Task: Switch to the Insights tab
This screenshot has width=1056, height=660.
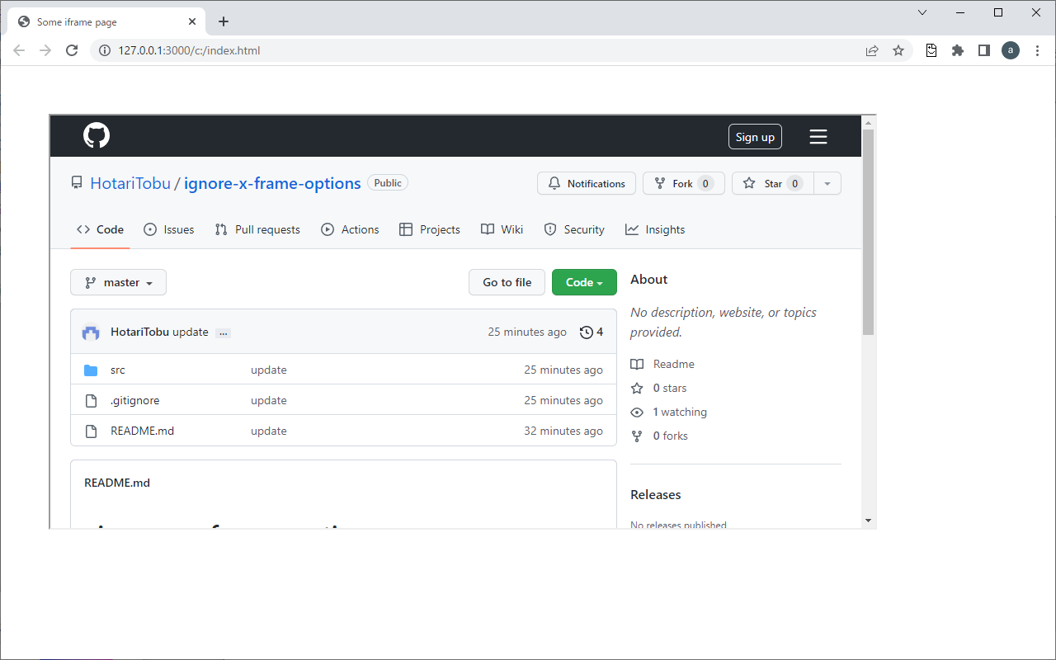Action: (655, 229)
